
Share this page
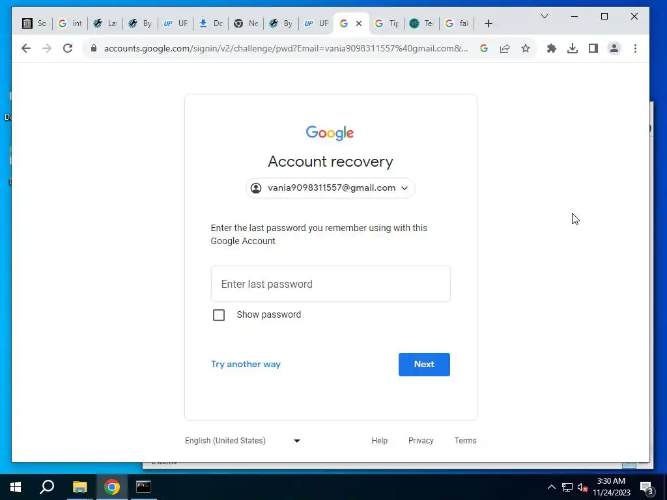pyautogui.click(x=505, y=48)
